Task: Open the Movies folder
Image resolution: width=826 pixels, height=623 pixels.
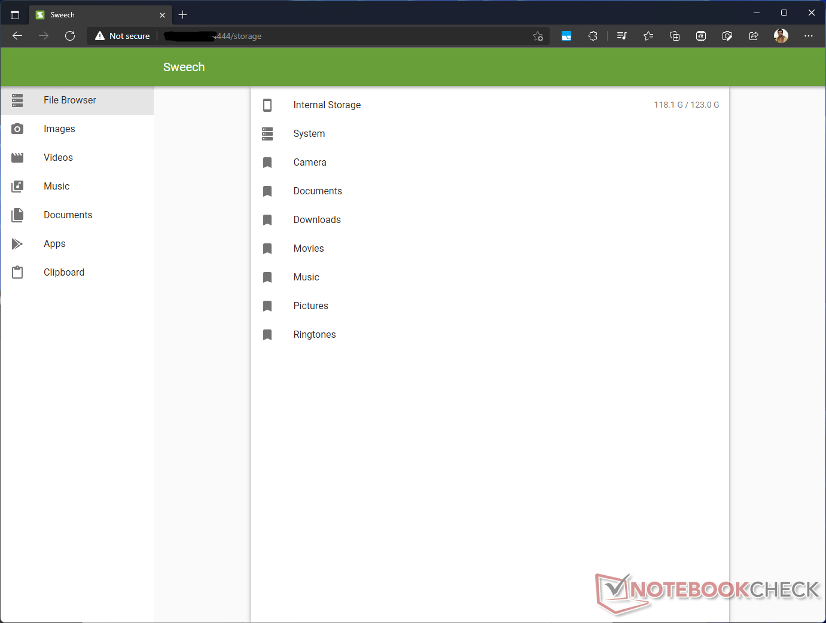Action: 490,249
